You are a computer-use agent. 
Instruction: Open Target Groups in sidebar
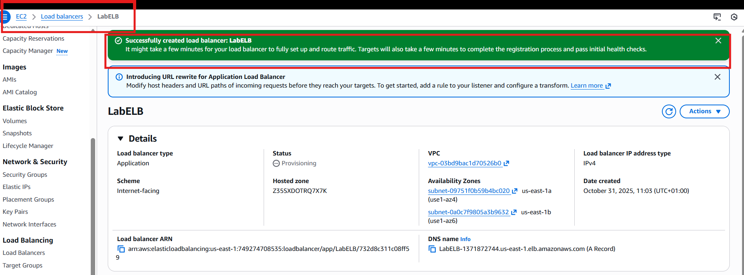tap(22, 265)
